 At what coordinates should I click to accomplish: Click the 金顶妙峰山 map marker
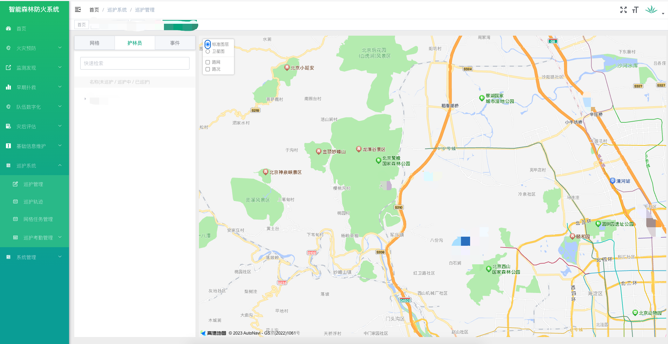pos(318,151)
